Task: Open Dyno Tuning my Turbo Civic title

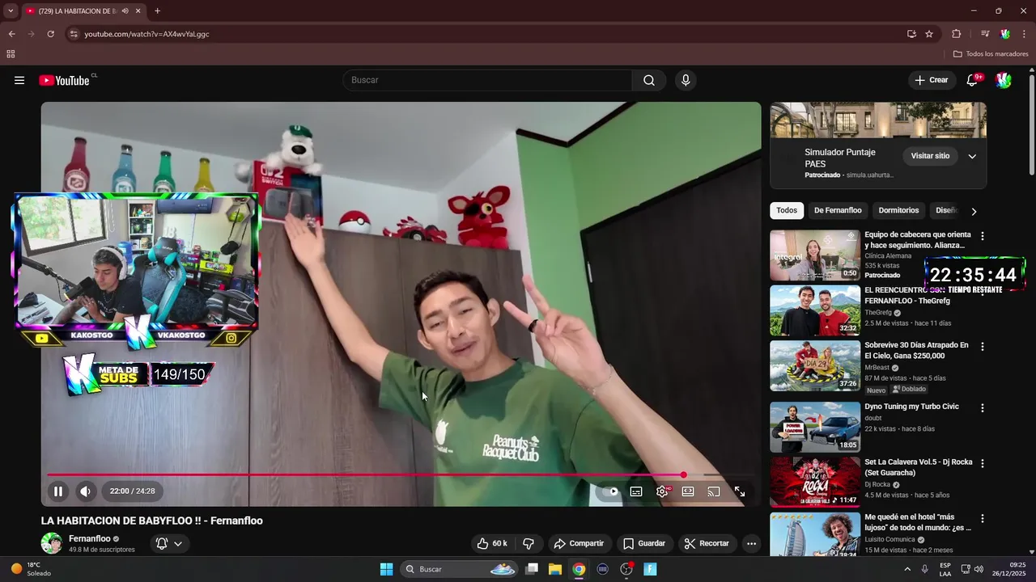Action: [911, 407]
